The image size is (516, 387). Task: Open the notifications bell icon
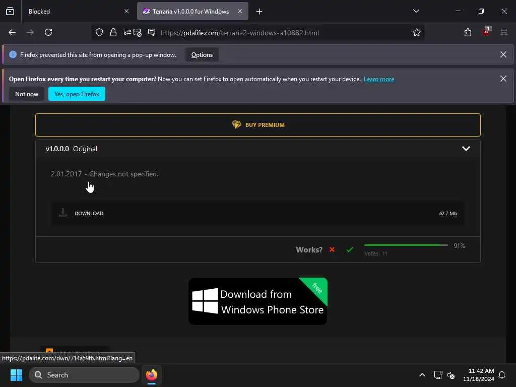[x=502, y=375]
